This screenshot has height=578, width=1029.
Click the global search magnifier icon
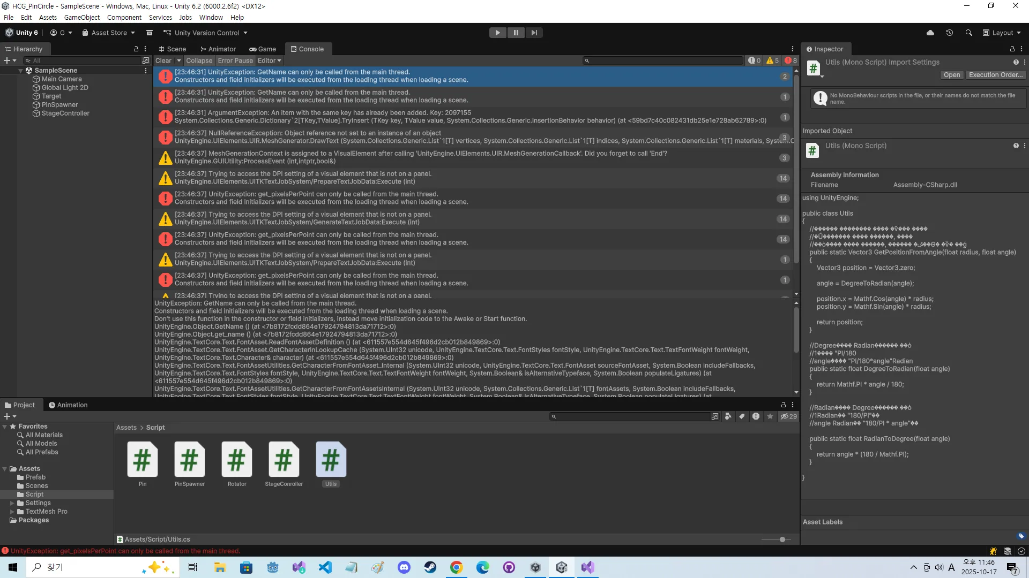[x=968, y=33]
